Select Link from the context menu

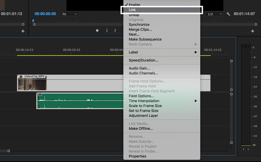[x=132, y=10]
